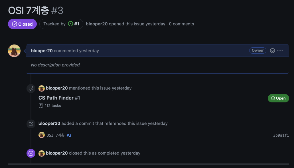
Task: Open the OSI 7계층 commit message
Action: 56,135
